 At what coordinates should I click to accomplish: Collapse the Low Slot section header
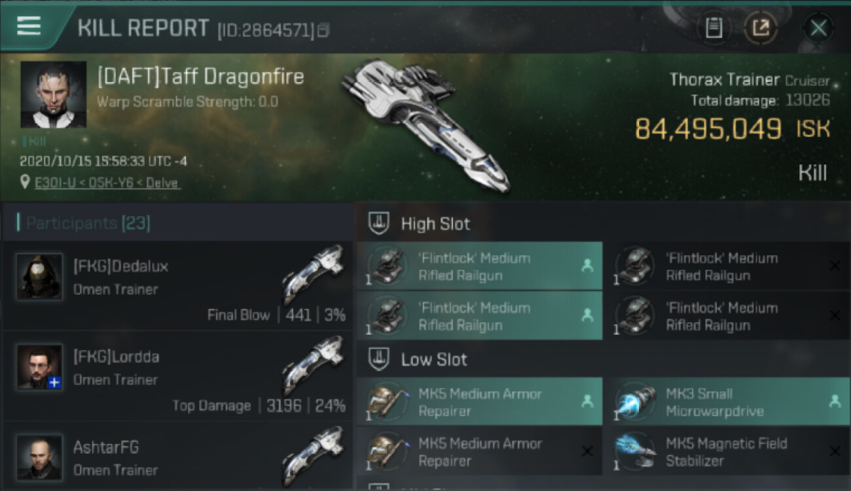point(603,359)
